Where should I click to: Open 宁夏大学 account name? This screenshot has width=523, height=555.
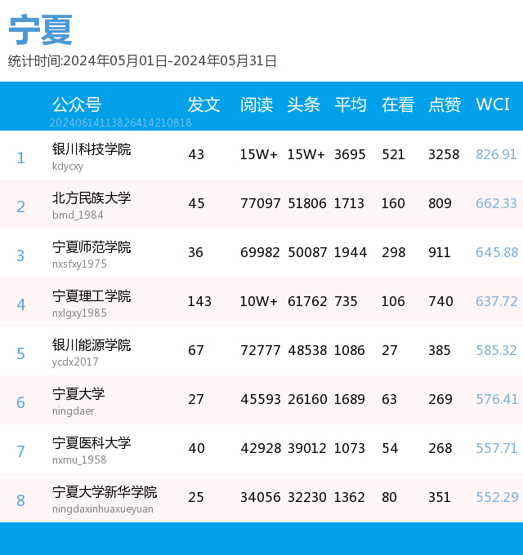[x=78, y=394]
